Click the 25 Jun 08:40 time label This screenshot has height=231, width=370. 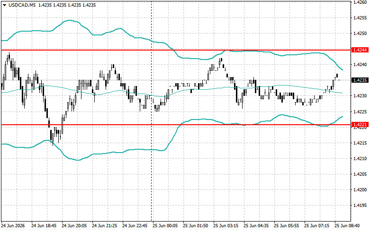(x=347, y=226)
